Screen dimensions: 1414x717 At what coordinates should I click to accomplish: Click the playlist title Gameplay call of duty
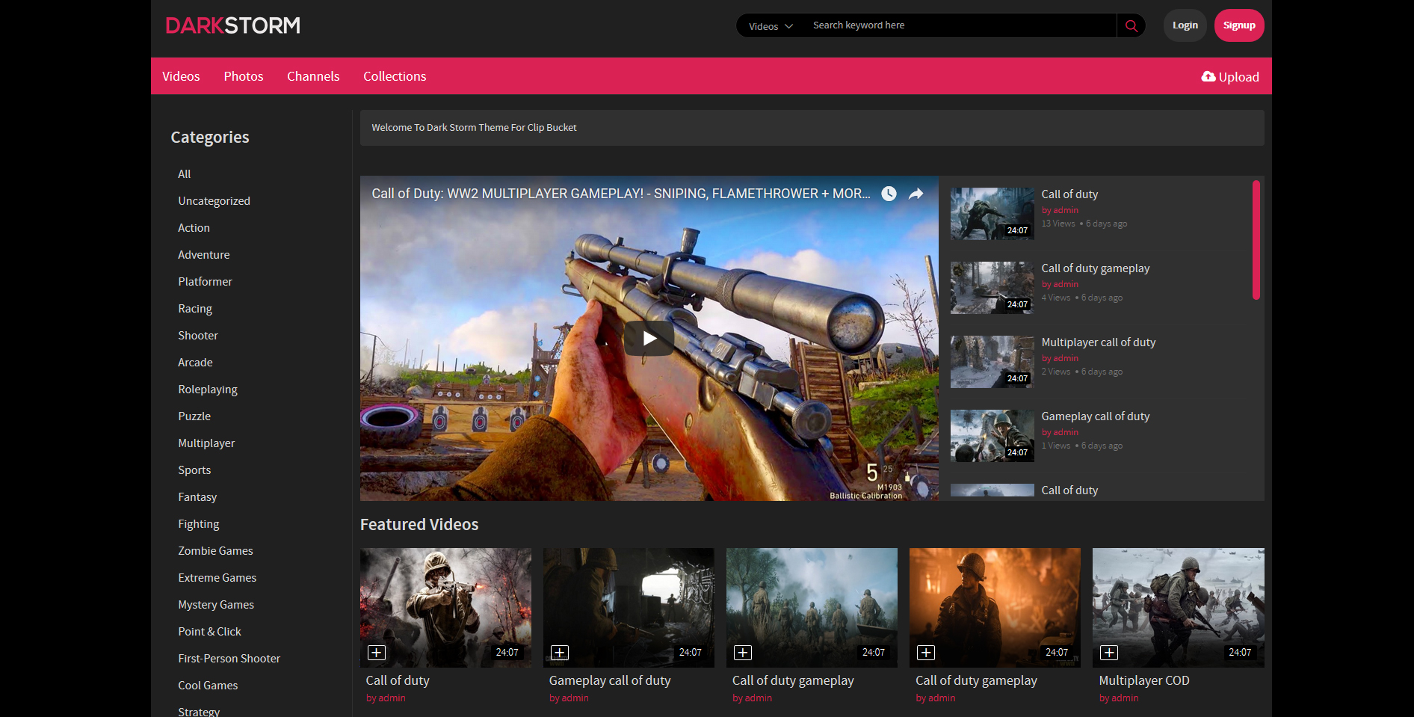[1096, 416]
